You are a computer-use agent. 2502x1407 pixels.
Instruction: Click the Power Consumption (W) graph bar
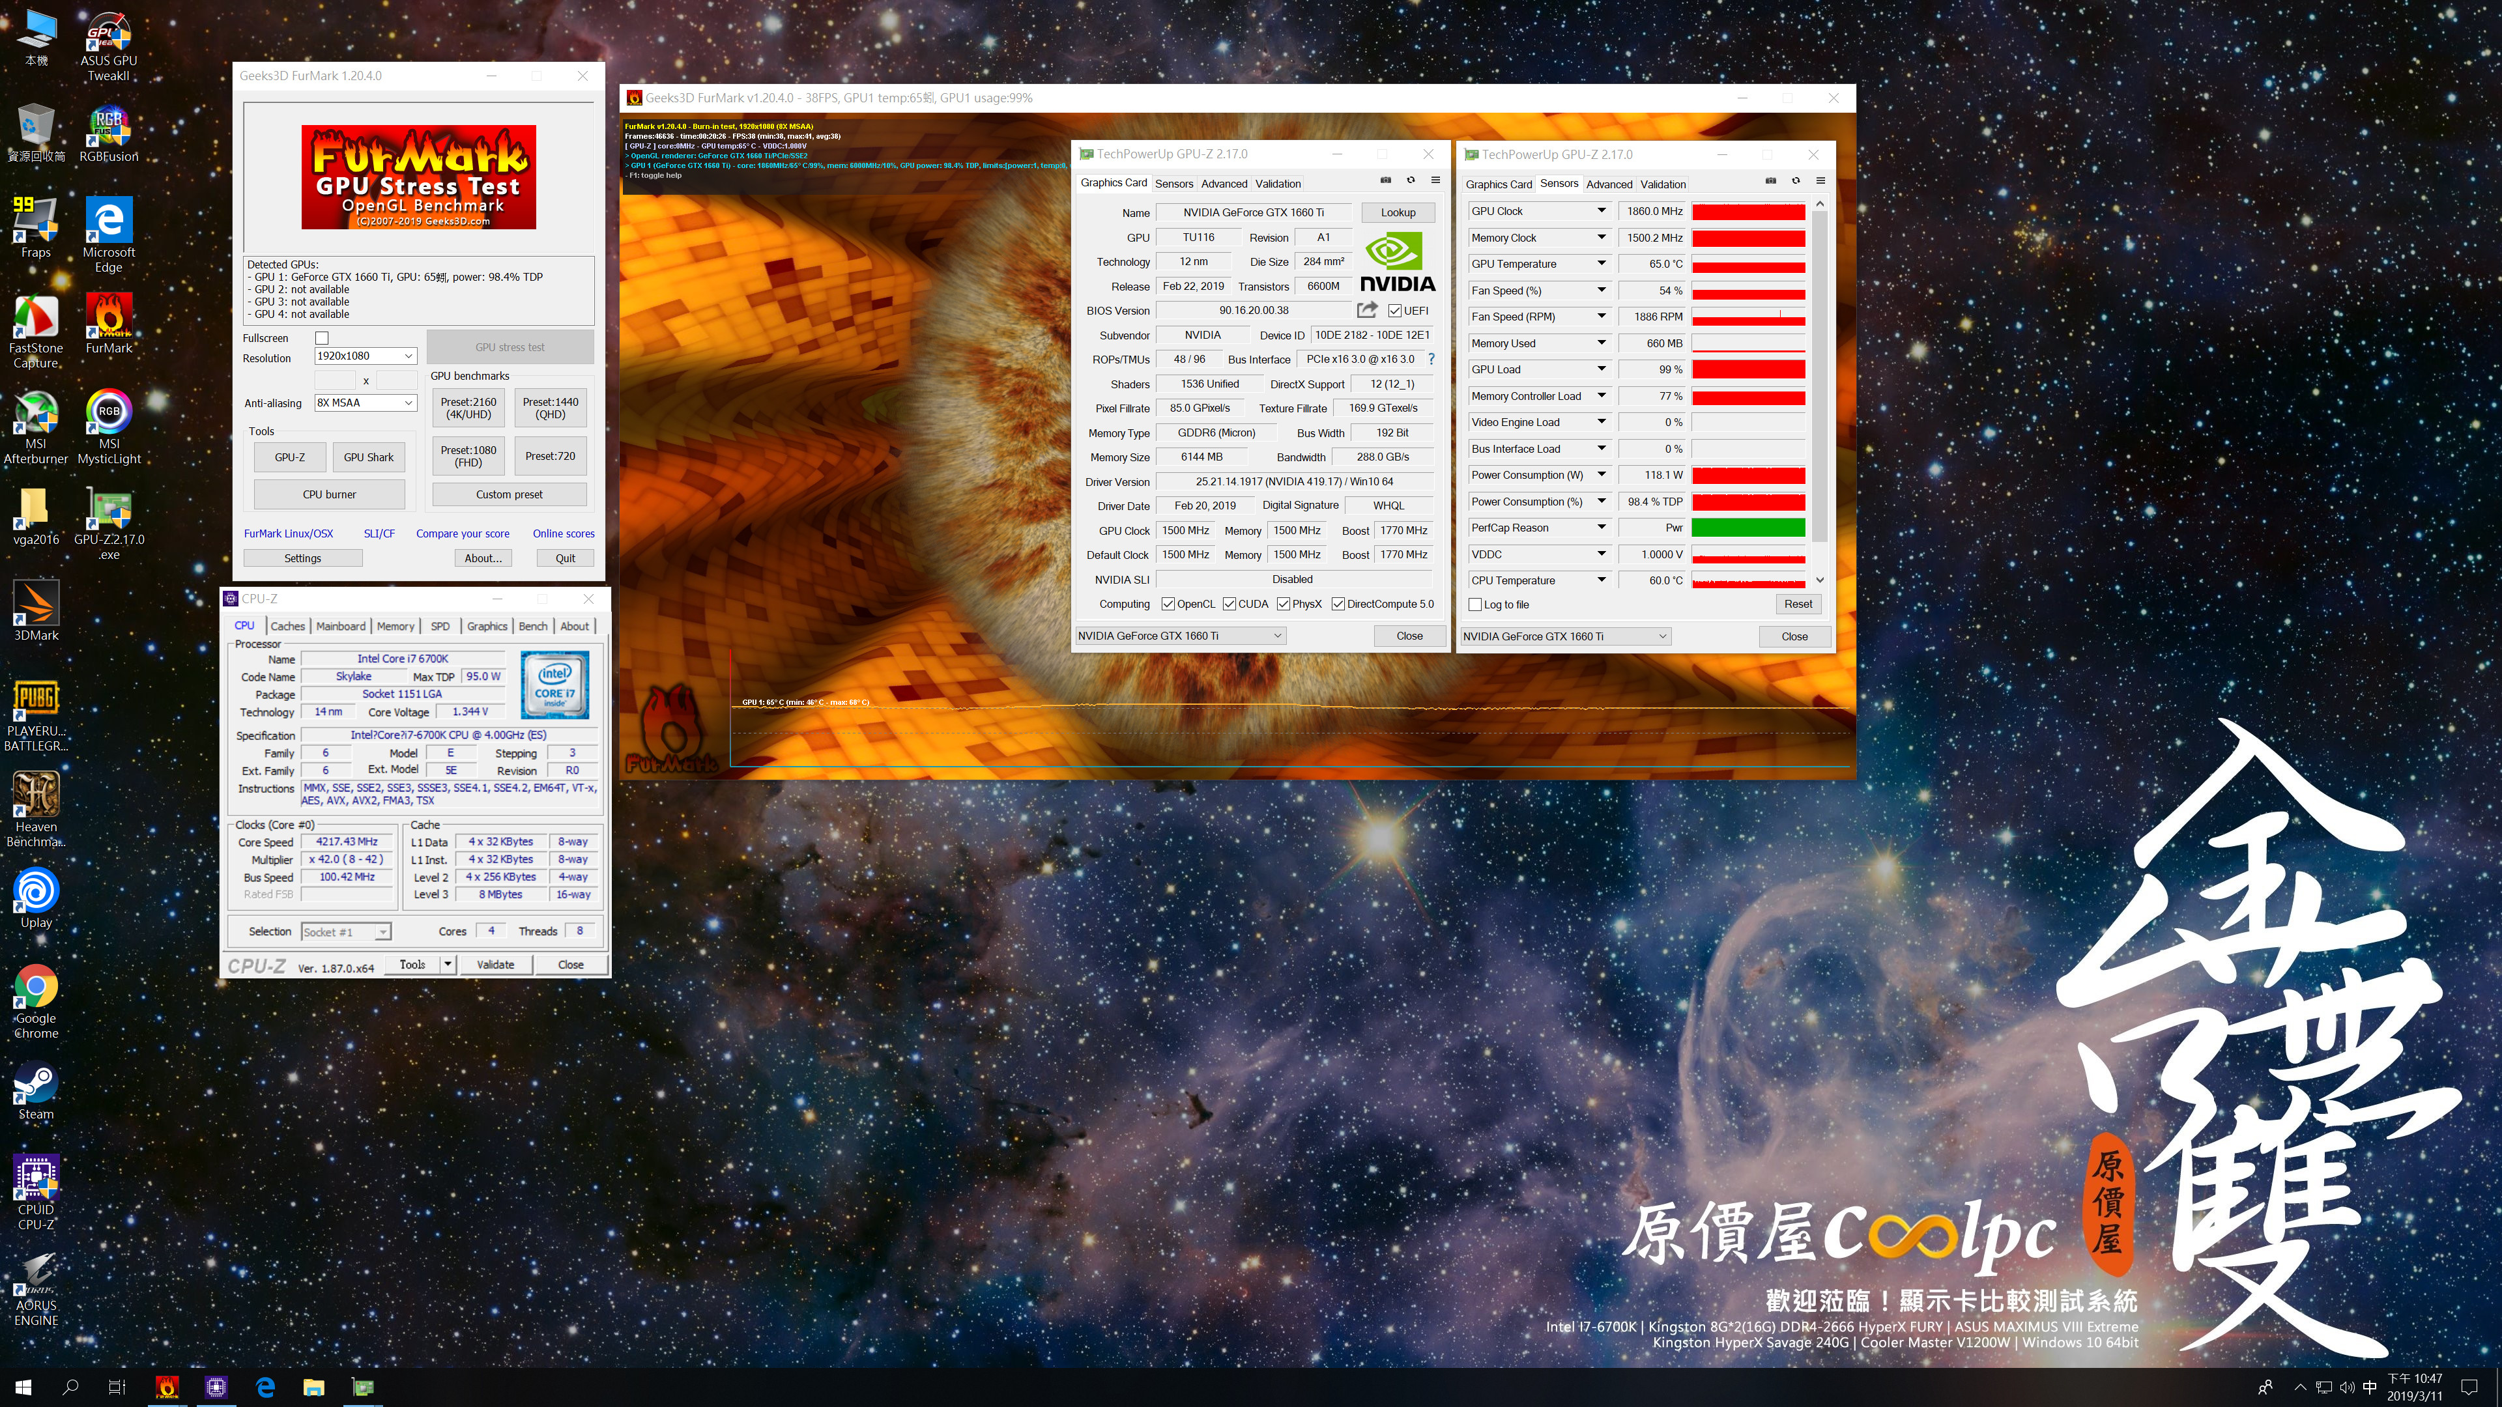click(1748, 476)
